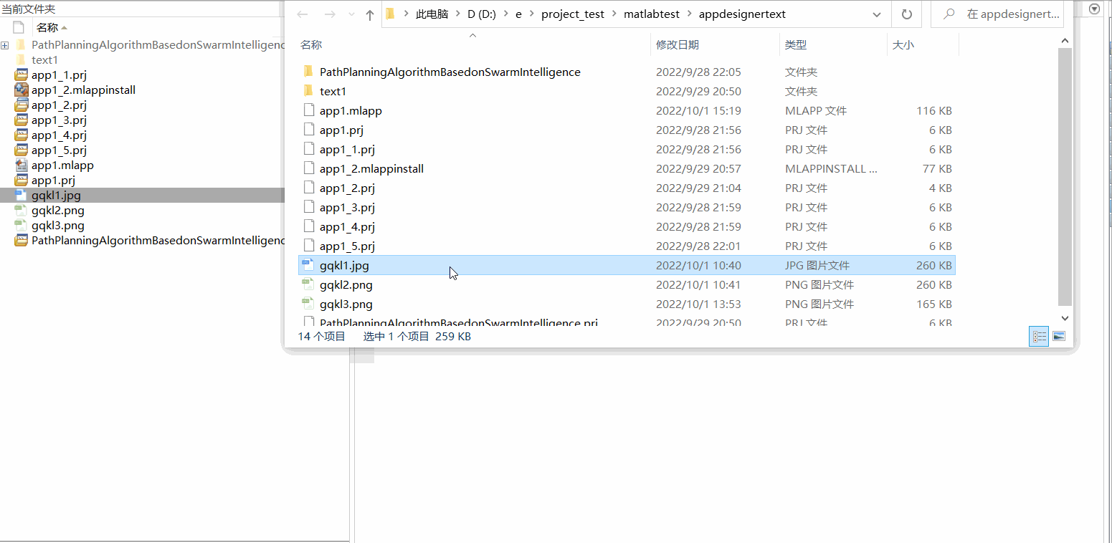Select app1_1.prj file in Explorer list
The image size is (1112, 543).
[x=627, y=149]
